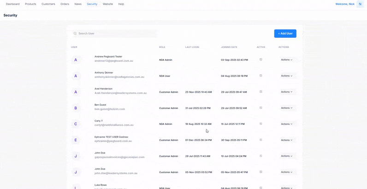Click the + Add User button
This screenshot has height=189, width=367.
(x=285, y=34)
